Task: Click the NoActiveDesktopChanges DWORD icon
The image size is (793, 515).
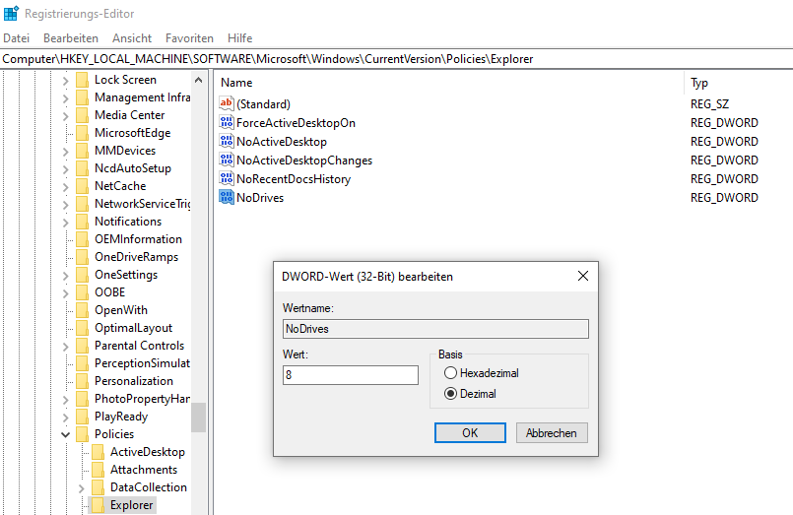Action: click(226, 160)
